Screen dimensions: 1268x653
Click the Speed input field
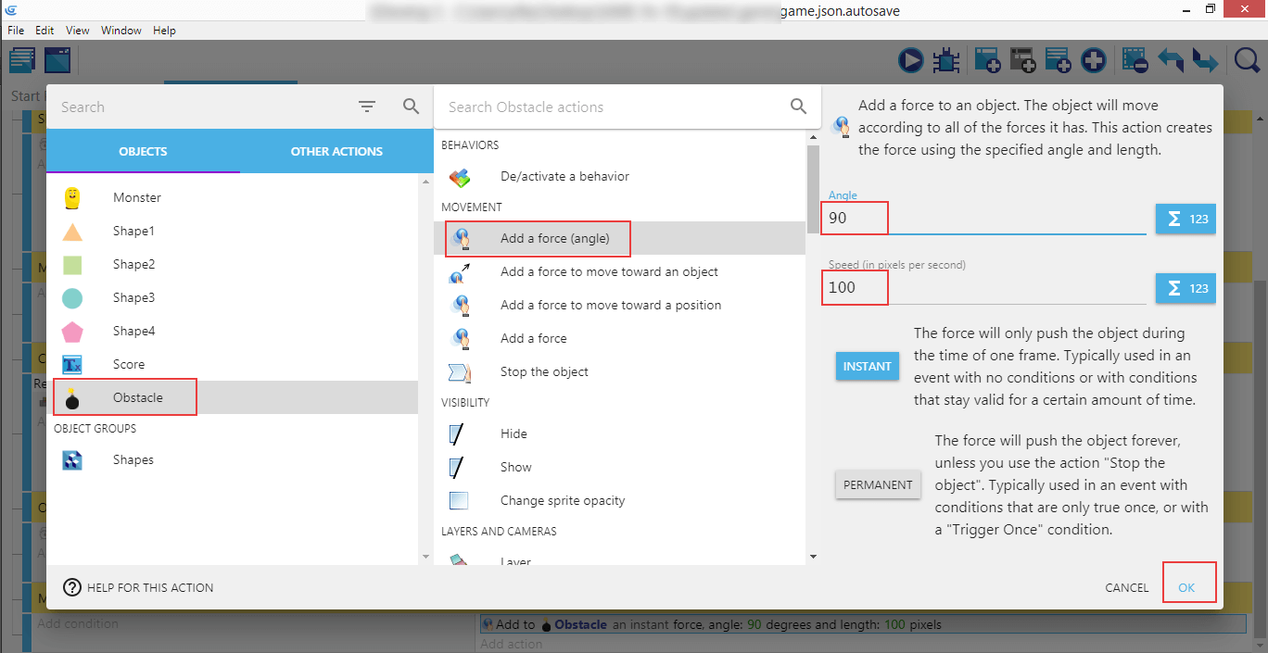tap(983, 288)
